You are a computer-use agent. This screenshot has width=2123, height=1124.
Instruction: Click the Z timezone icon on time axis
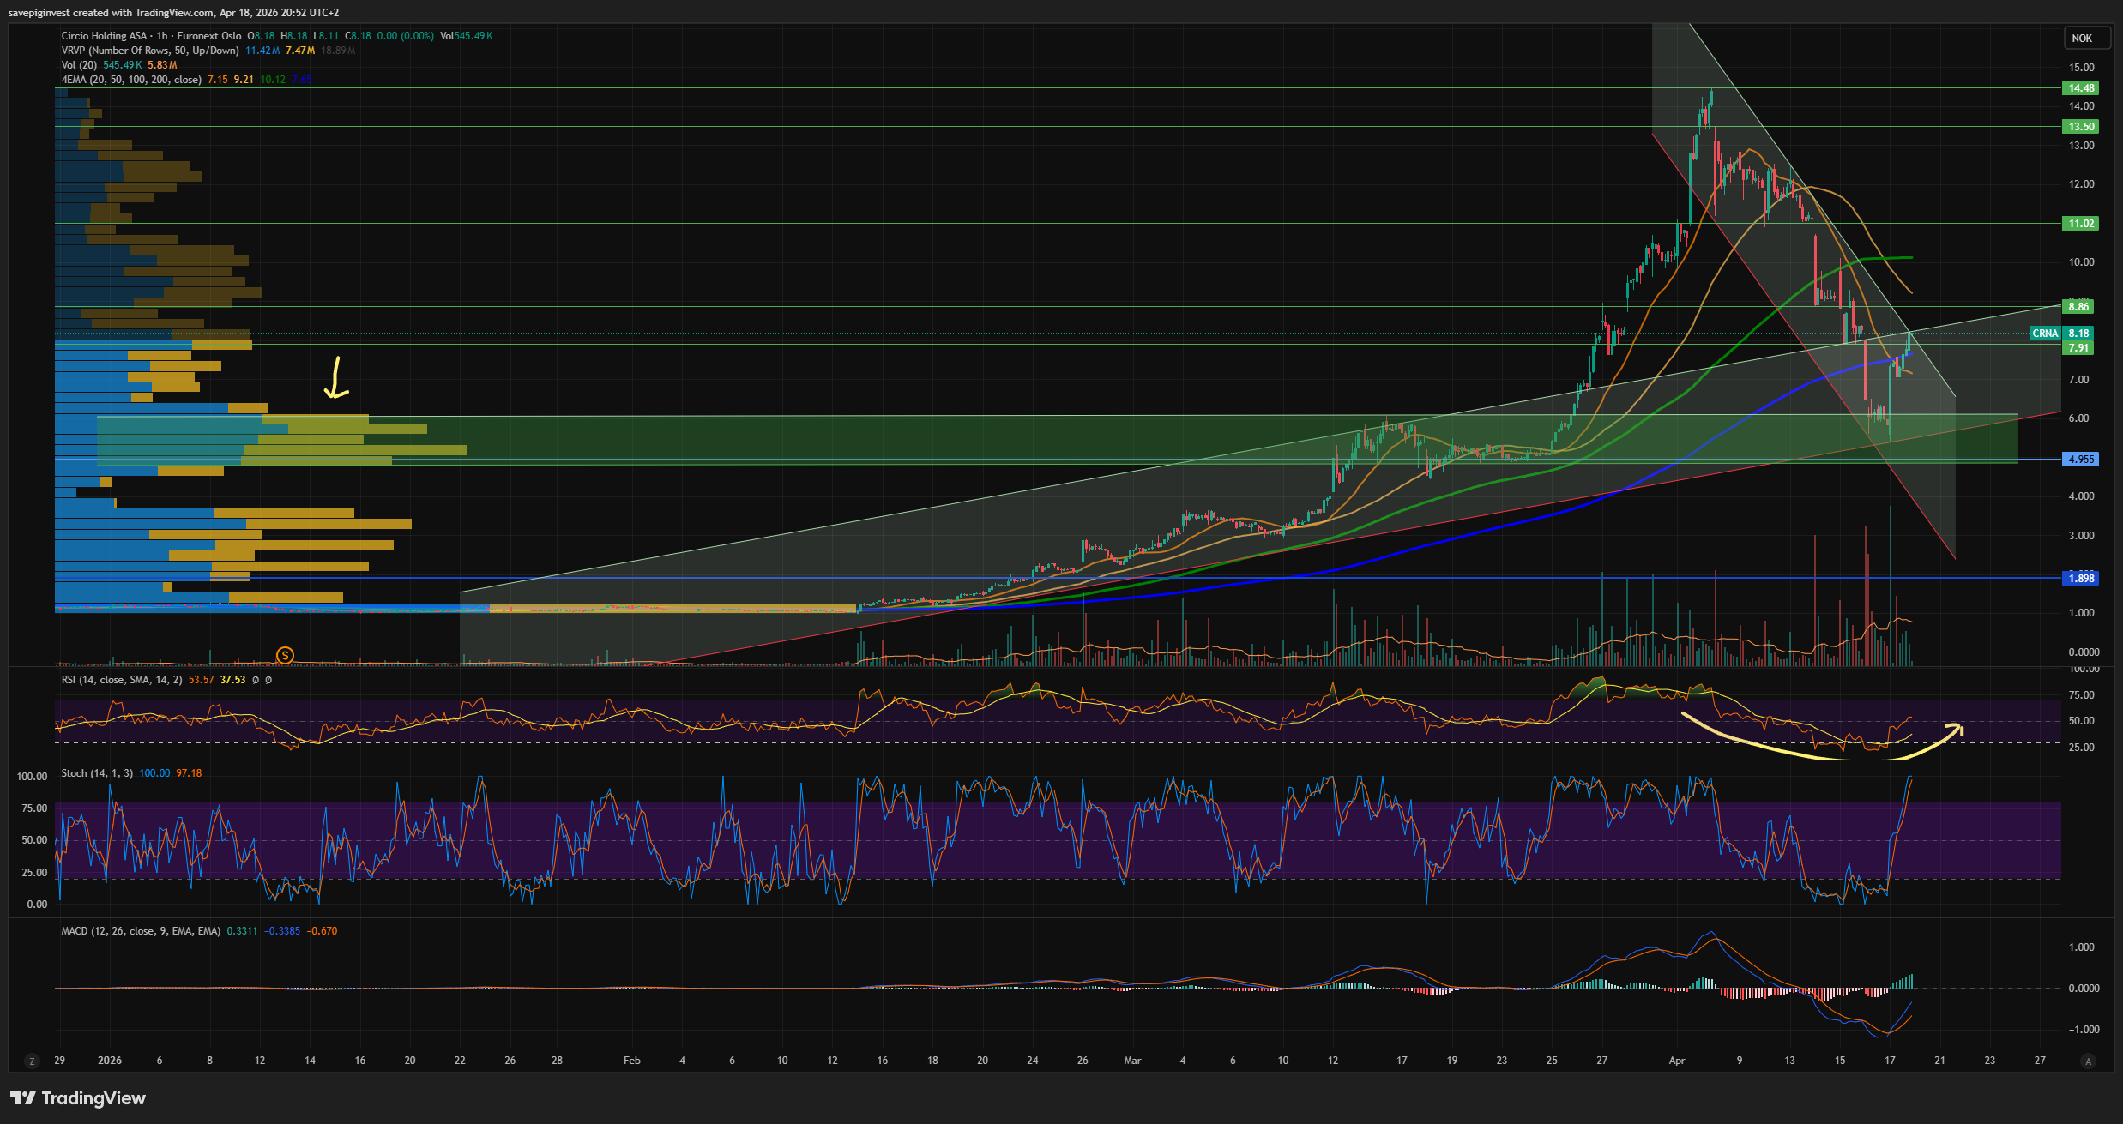coord(32,1061)
